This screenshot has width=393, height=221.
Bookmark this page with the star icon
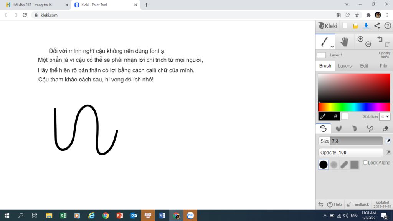click(357, 15)
